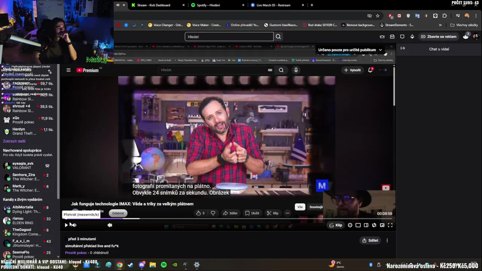Start voice search with the YouTube microphone icon
The width and height of the screenshot is (482, 271).
point(296,70)
